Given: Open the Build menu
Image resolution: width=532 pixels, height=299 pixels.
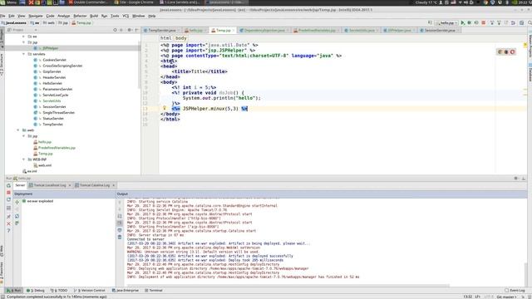Looking at the screenshot, I should click(94, 16).
